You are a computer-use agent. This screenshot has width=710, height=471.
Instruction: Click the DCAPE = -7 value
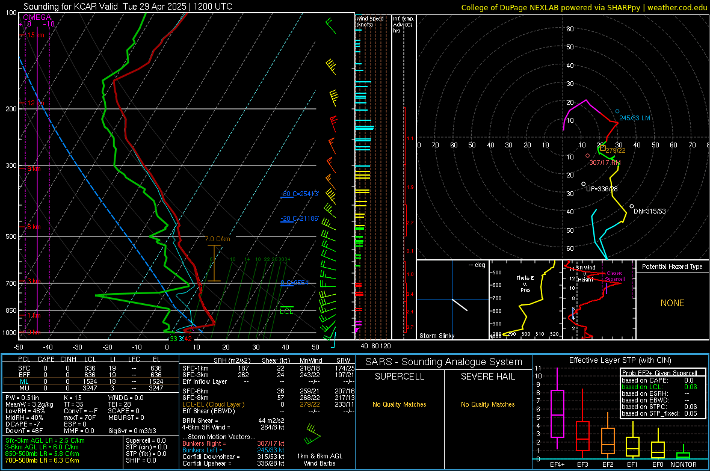click(x=23, y=424)
